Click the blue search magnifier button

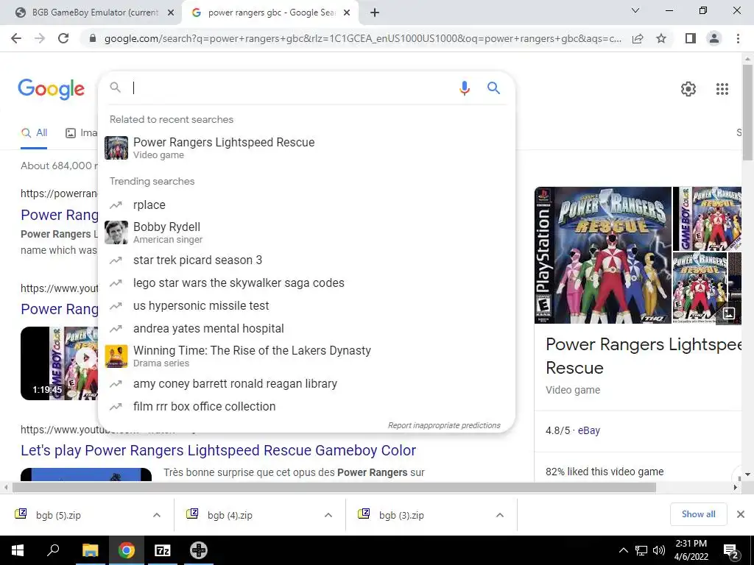493,88
